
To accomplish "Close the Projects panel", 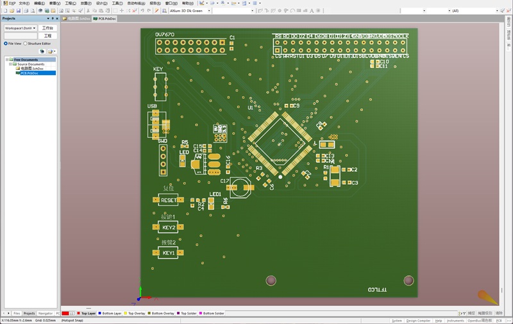I will tap(57, 19).
